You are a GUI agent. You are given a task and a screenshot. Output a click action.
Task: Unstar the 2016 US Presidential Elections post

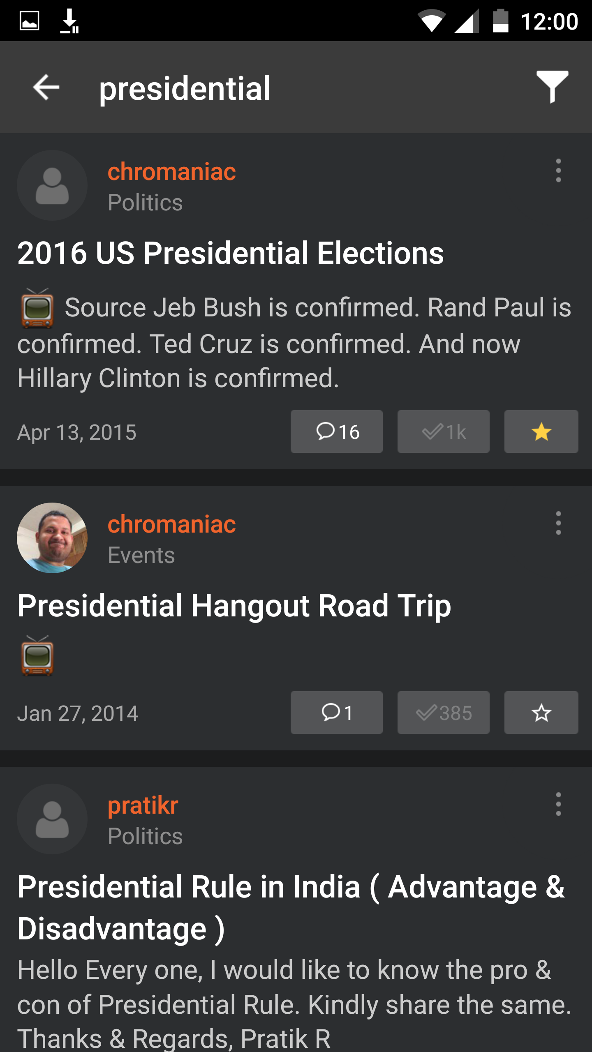[541, 432]
